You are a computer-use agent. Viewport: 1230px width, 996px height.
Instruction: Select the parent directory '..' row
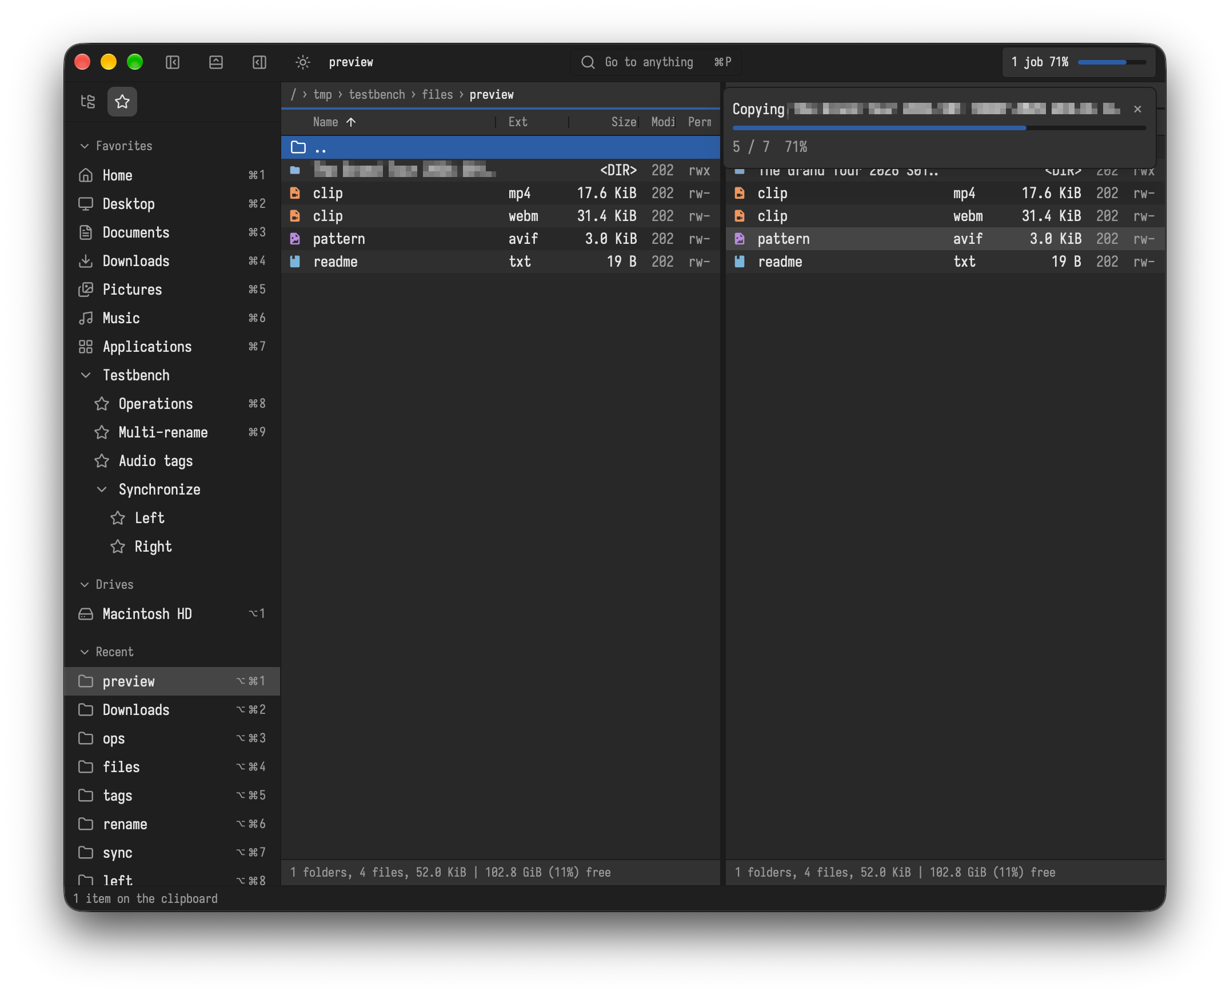pyautogui.click(x=500, y=147)
